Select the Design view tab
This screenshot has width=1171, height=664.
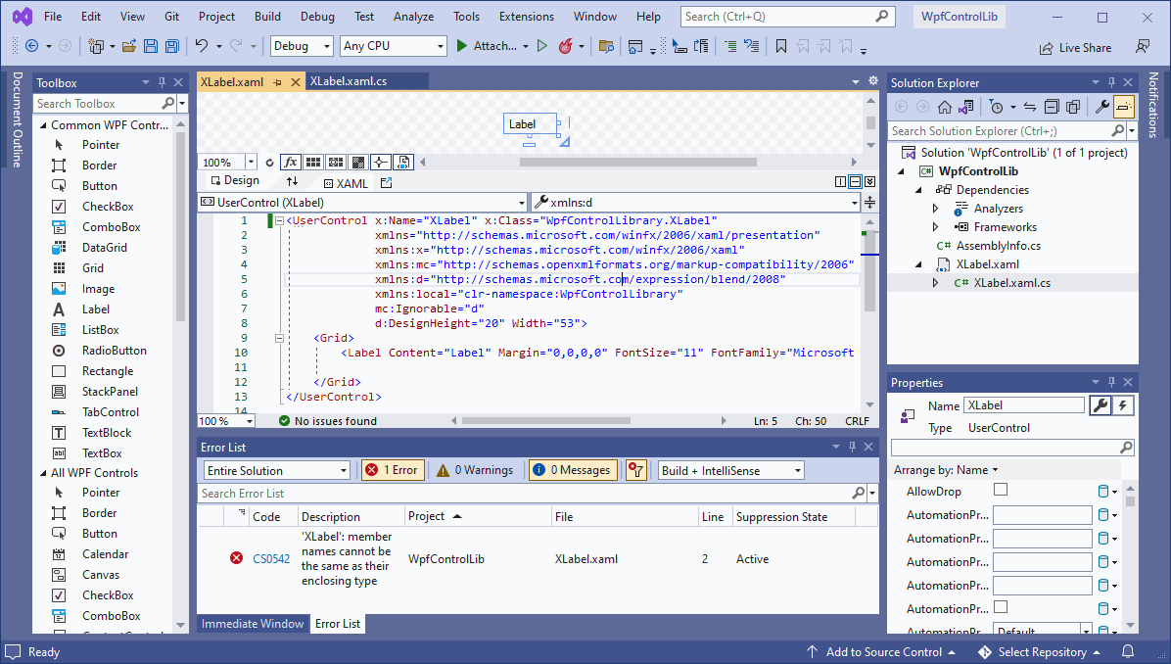[235, 181]
